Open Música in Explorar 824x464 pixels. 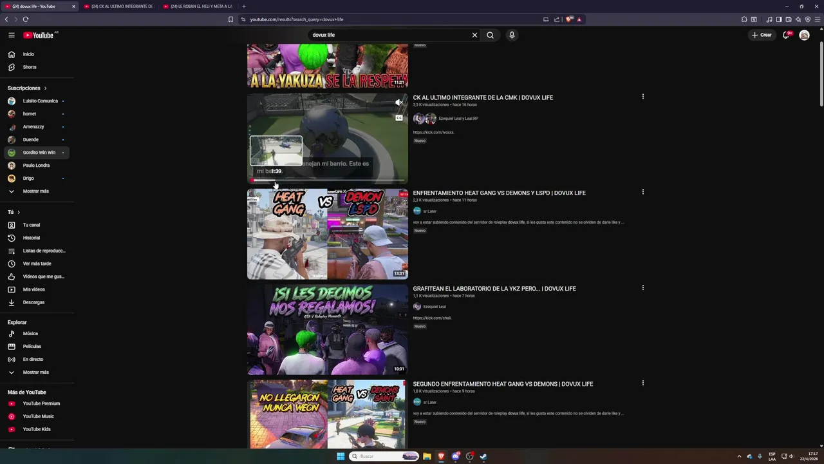click(x=39, y=333)
